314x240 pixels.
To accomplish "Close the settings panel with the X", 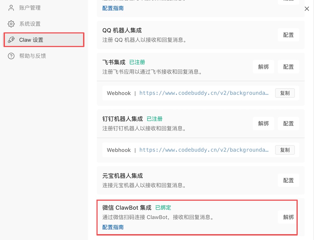I will pos(307,8).
